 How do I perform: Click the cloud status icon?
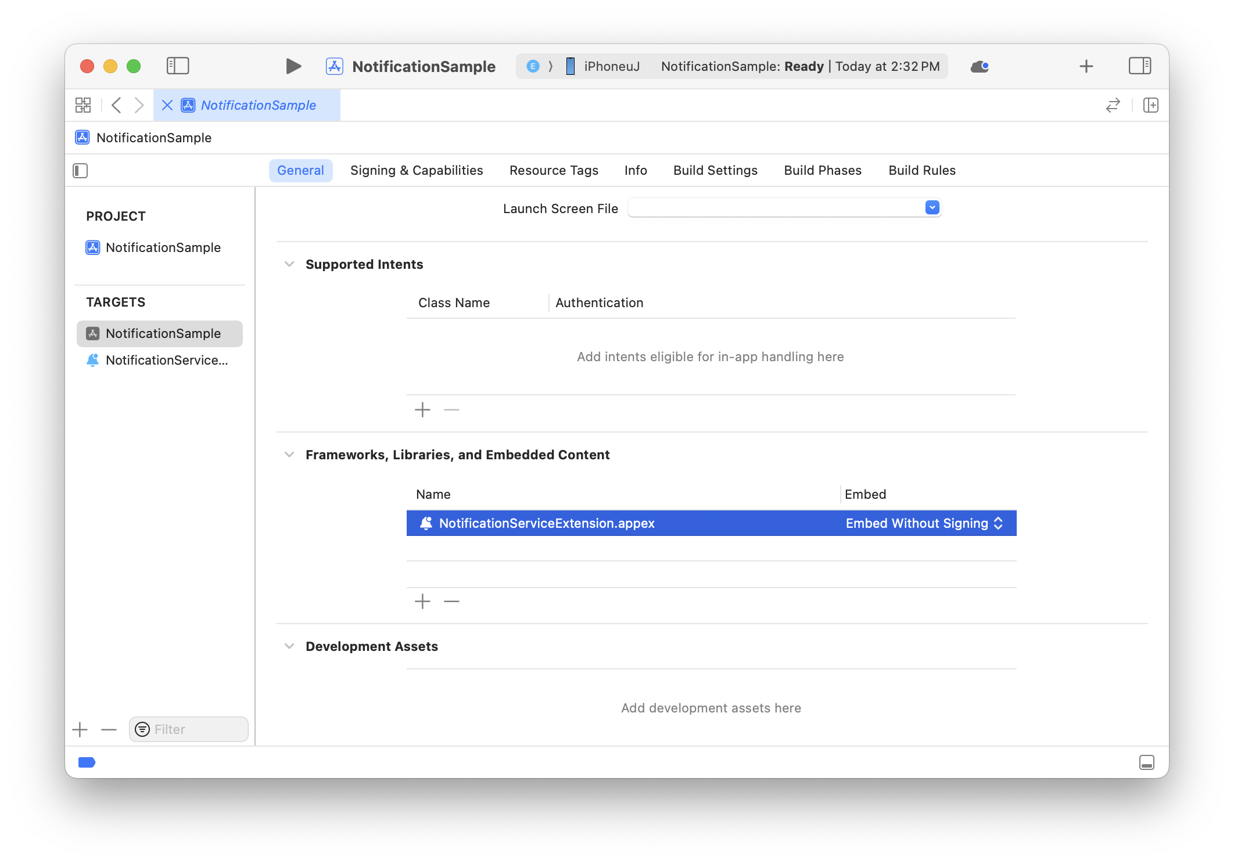point(980,66)
